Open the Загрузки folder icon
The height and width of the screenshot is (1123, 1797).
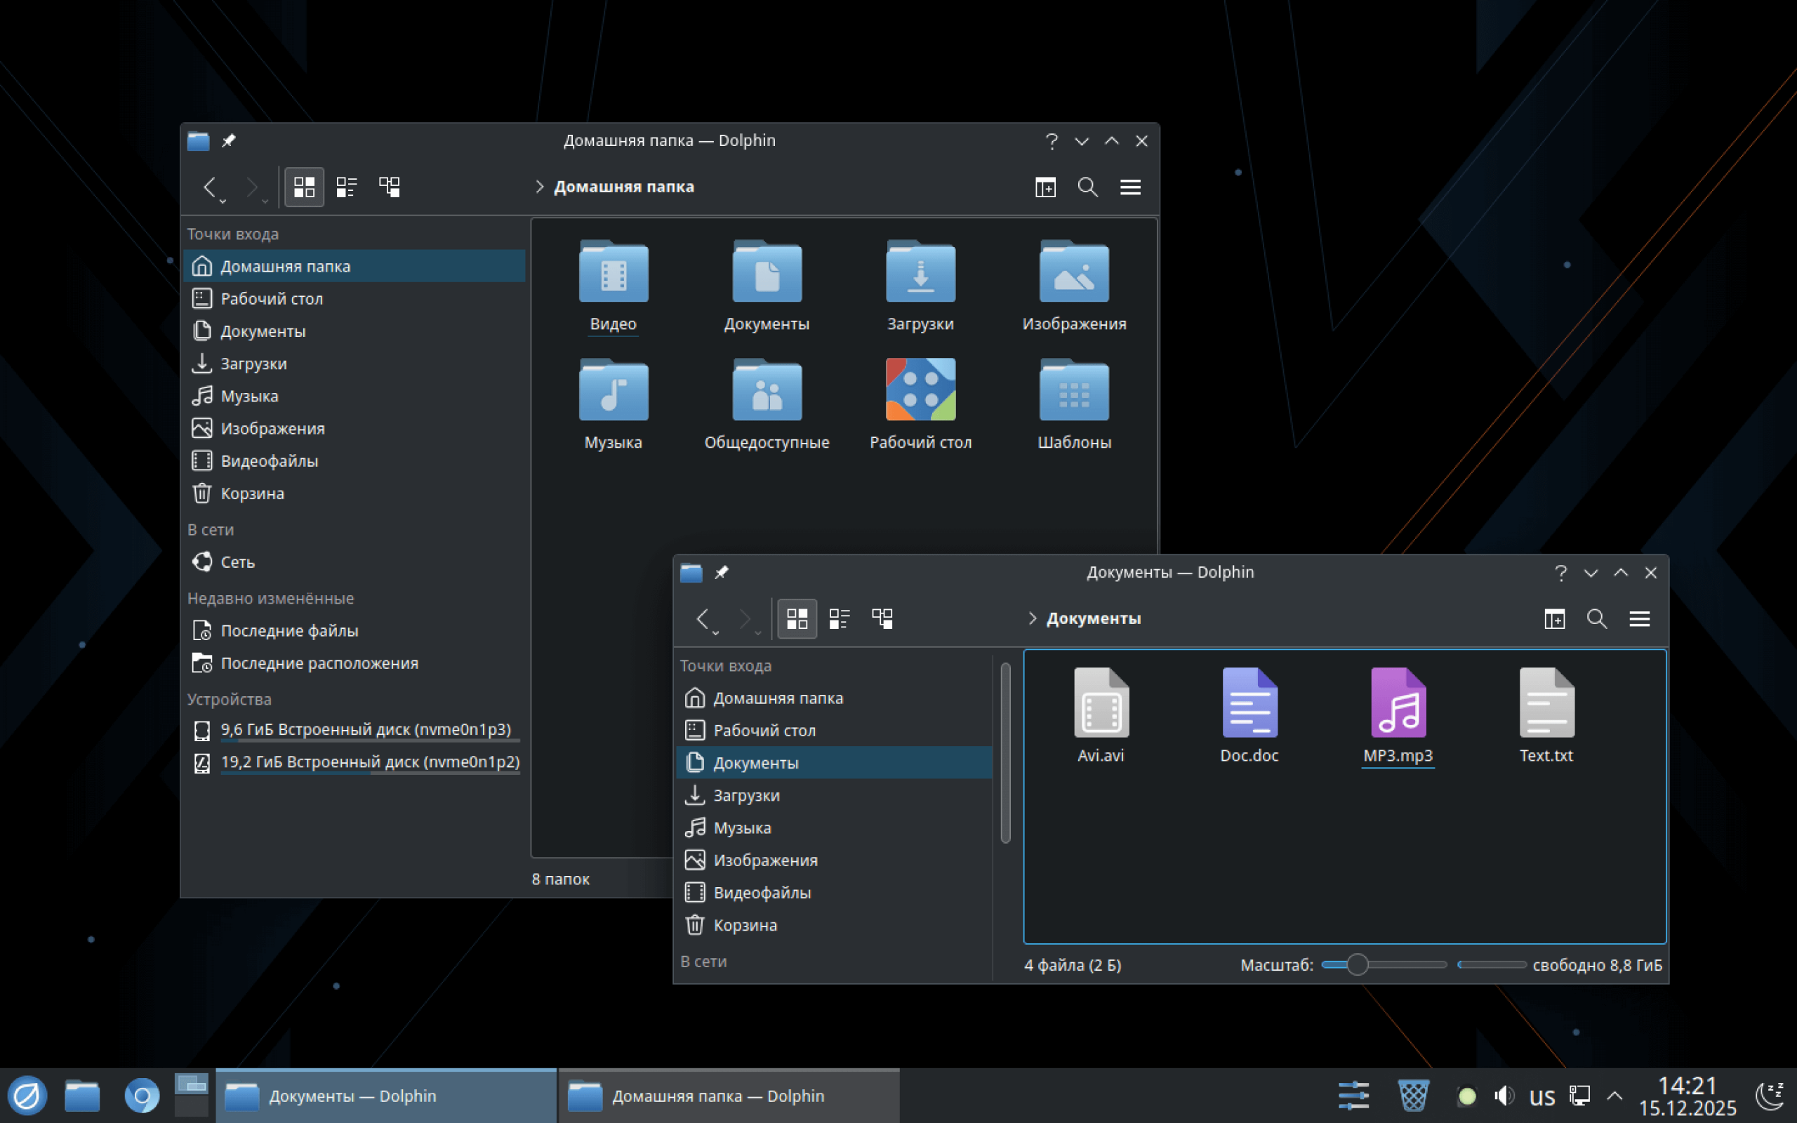920,272
